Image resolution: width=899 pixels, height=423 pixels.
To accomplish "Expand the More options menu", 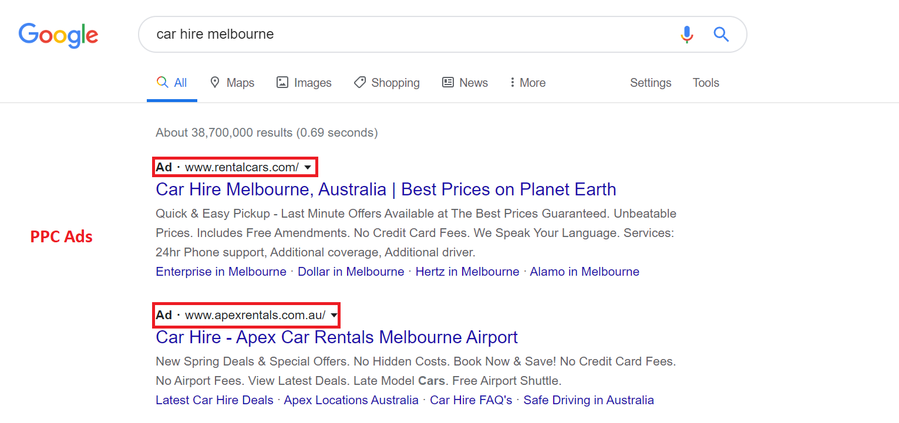I will pos(528,83).
